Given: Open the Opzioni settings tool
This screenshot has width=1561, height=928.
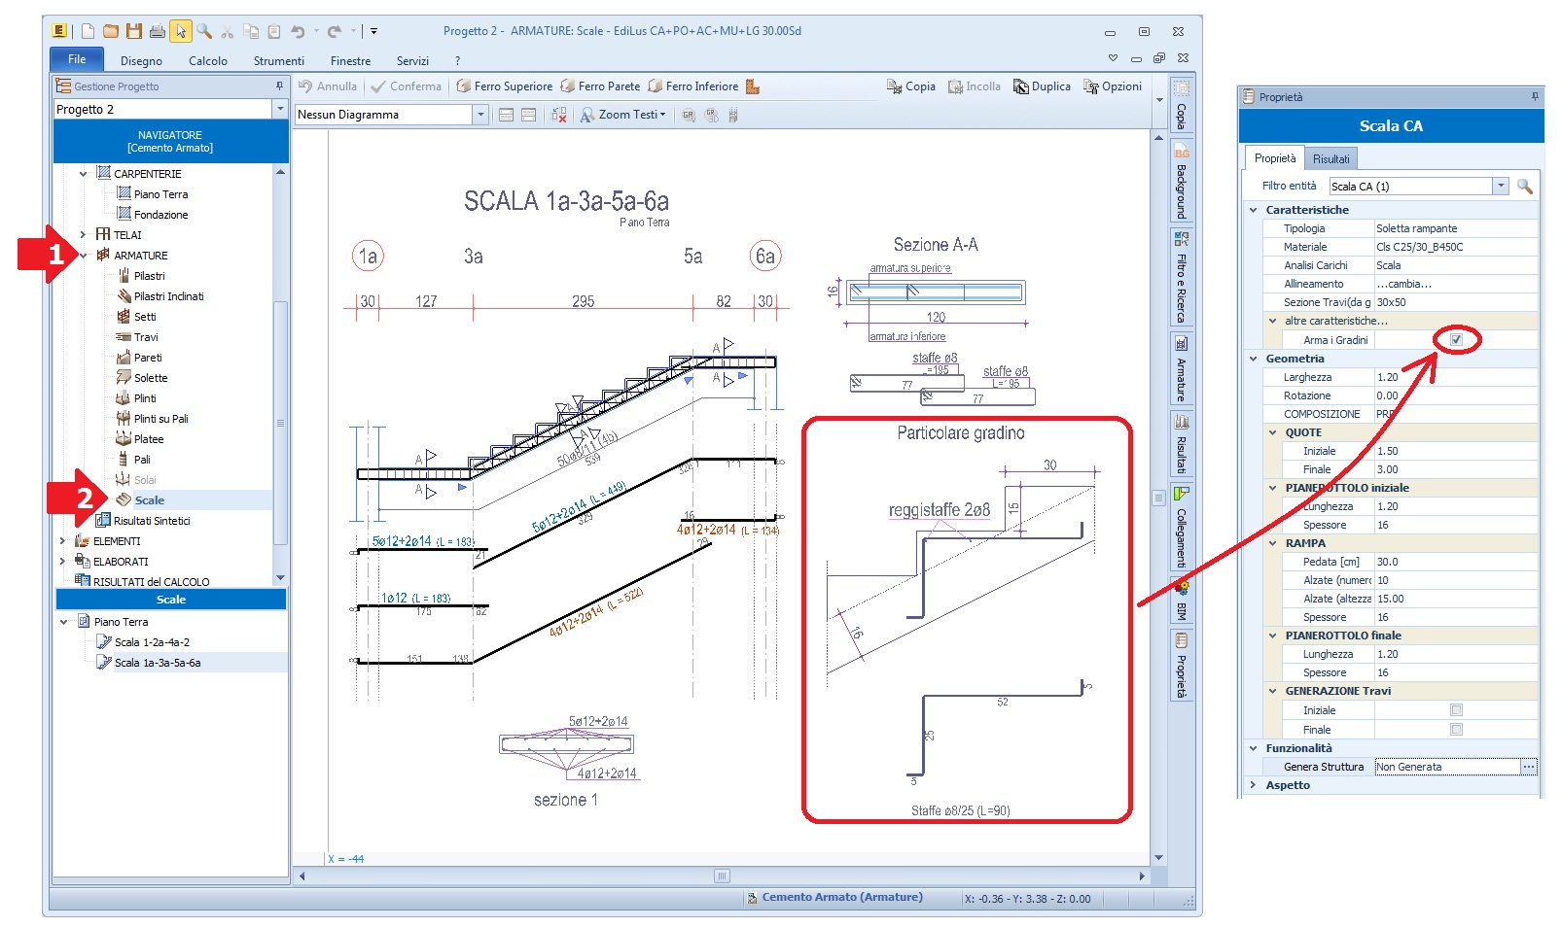Looking at the screenshot, I should (x=1113, y=86).
